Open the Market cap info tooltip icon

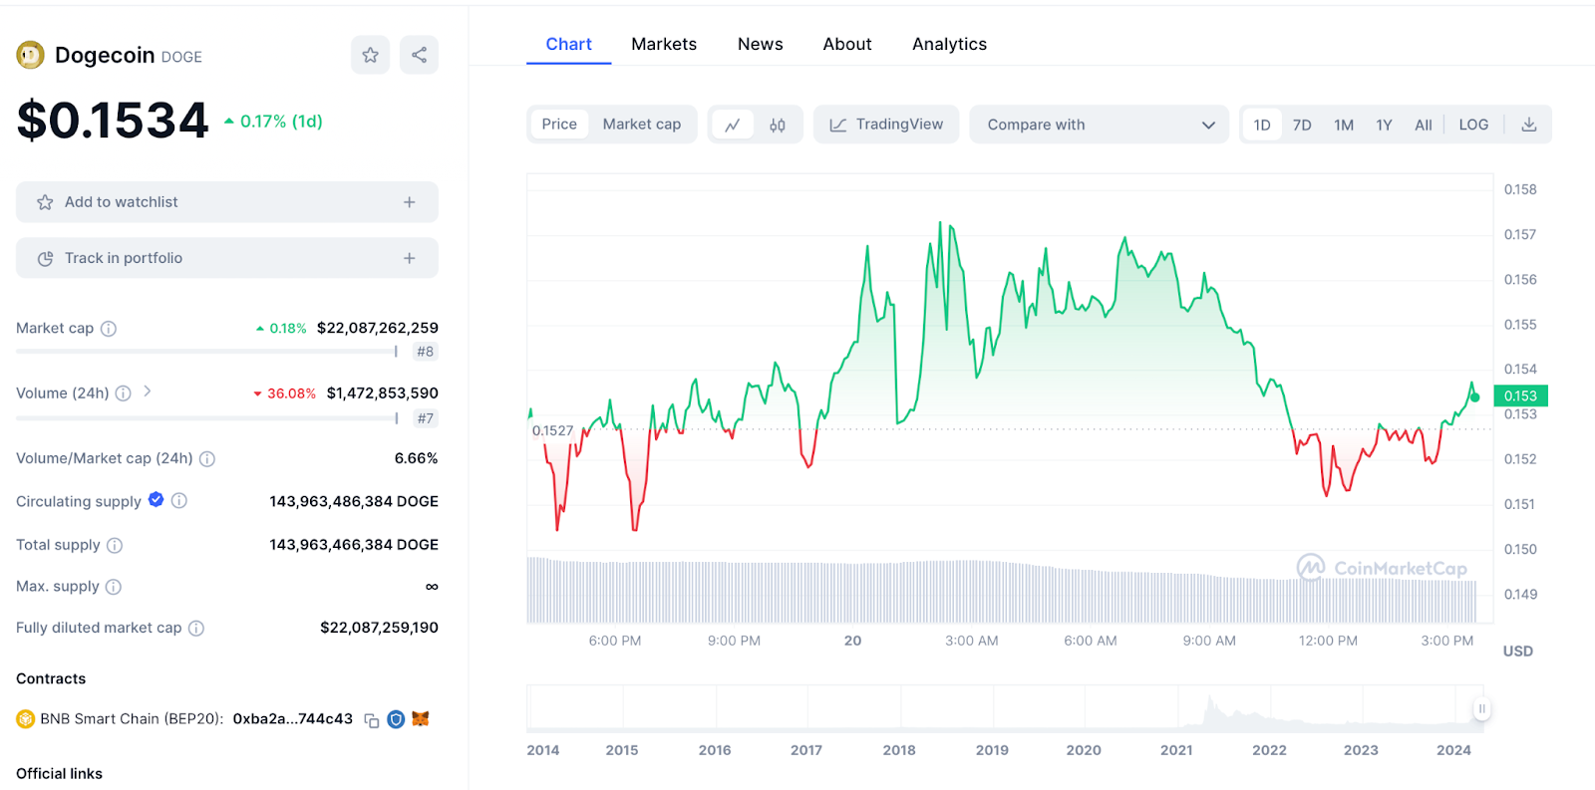(x=109, y=329)
